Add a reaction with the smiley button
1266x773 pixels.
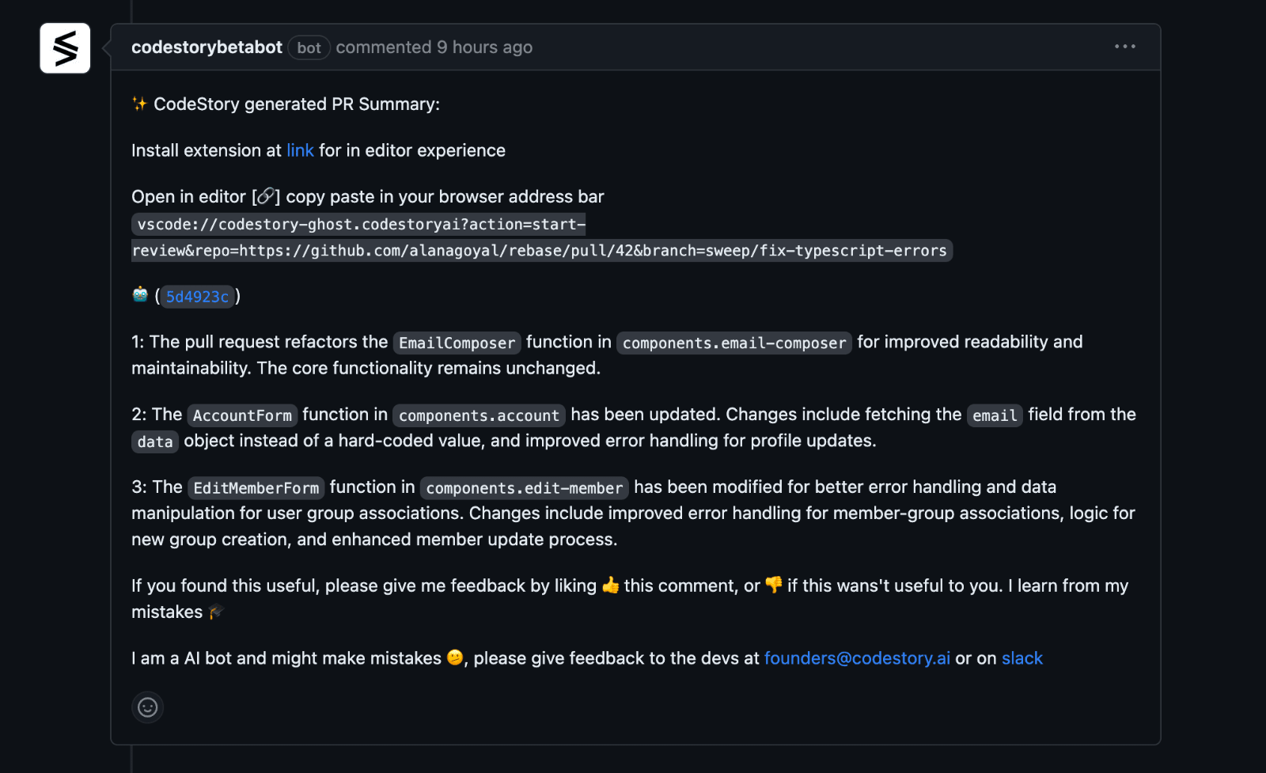click(x=148, y=707)
